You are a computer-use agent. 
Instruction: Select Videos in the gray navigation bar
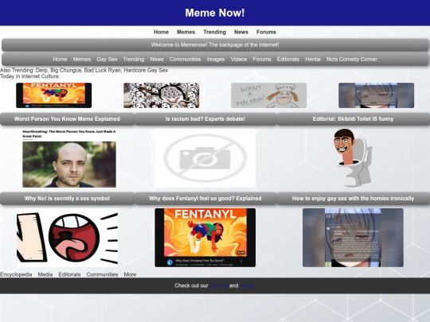(239, 59)
